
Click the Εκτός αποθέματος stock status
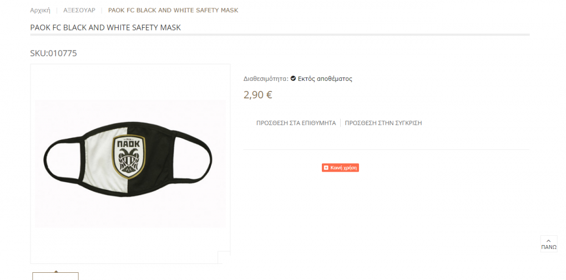(325, 79)
